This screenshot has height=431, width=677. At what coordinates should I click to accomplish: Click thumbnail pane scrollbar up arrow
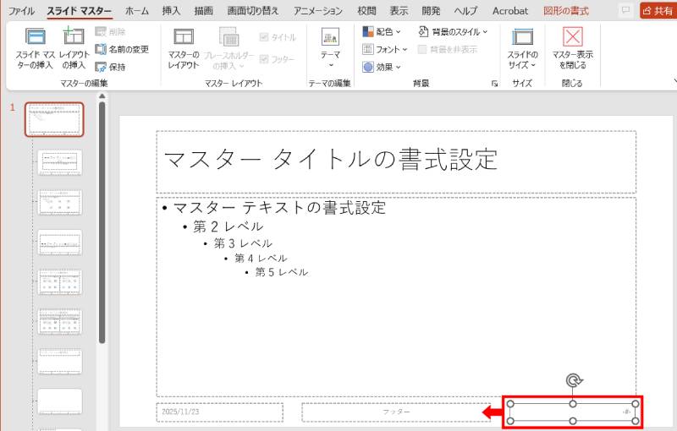pos(102,97)
